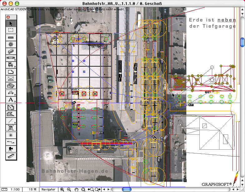The image size is (245, 192).
Task: Choose the Marquee tool in toolbox
Action: pyautogui.click(x=11, y=30)
